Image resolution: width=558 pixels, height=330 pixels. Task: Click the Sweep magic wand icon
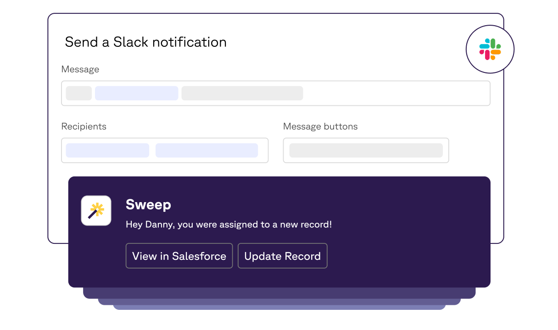click(x=96, y=210)
